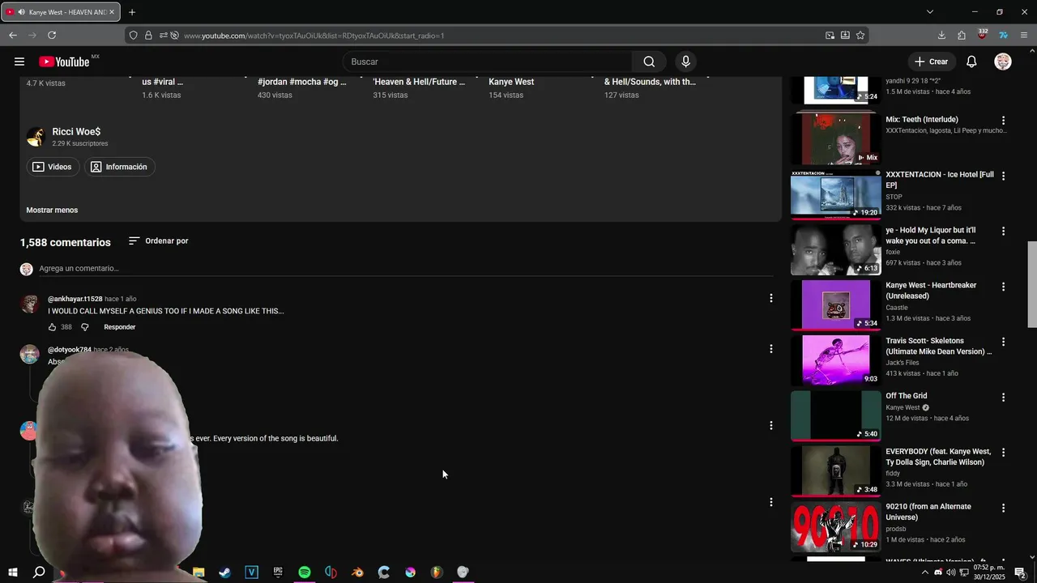Go to the YouTube home logo

coord(64,62)
